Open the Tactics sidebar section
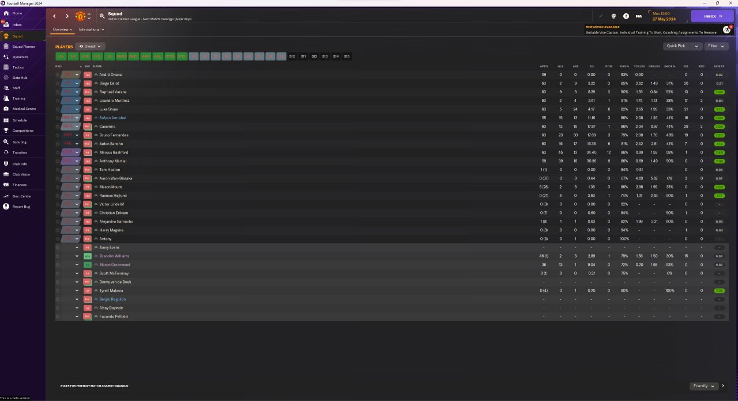The image size is (738, 401). pos(17,67)
